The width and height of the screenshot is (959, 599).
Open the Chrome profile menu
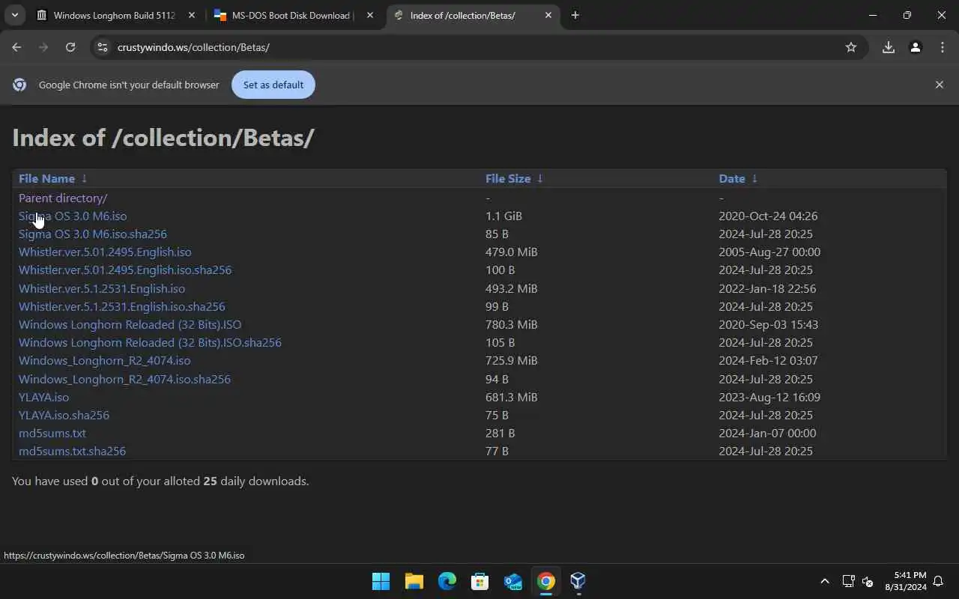coord(915,47)
